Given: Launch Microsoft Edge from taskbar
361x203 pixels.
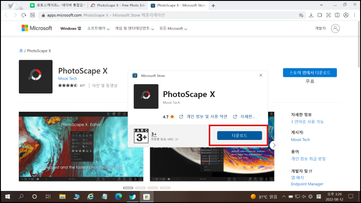Looking at the screenshot, I should 119,197.
